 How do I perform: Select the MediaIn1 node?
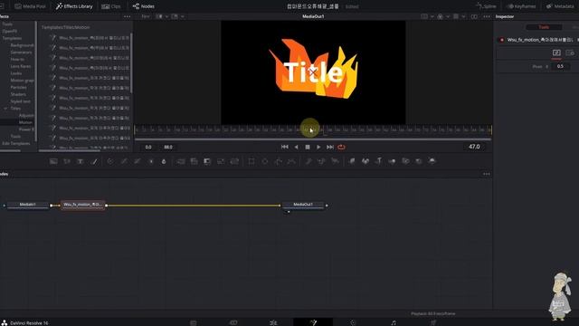tap(28, 205)
